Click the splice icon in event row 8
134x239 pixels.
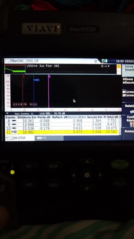(14, 121)
